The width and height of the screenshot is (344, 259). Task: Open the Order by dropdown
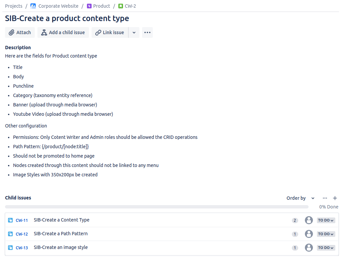coord(300,198)
